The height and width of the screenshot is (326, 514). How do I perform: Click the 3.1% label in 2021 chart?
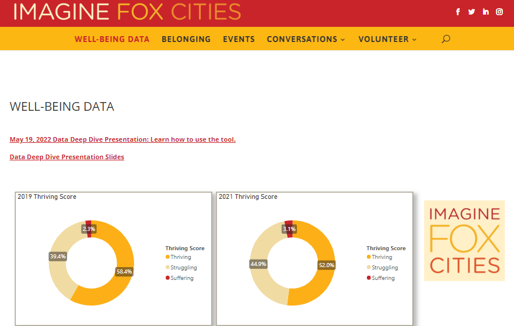point(289,229)
